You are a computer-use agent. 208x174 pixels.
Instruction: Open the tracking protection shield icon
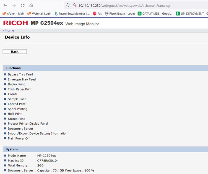[x=68, y=6]
